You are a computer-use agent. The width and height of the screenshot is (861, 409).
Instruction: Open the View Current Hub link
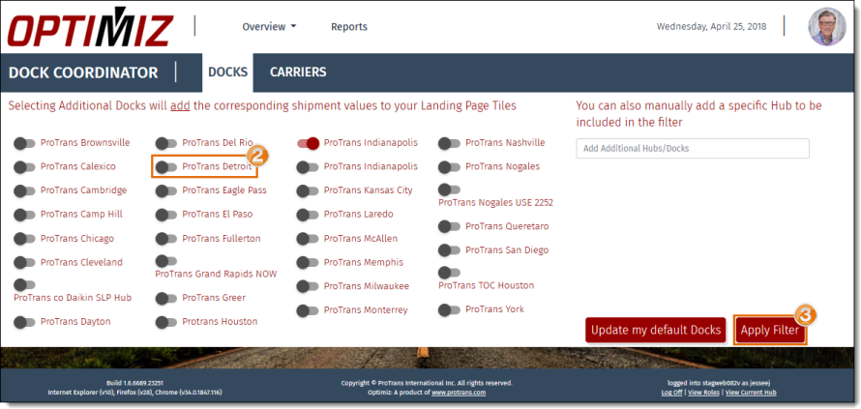tap(751, 393)
